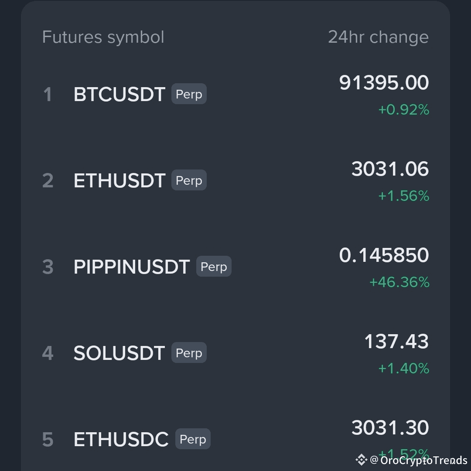Click the BTCUSDT price 91395.00

point(384,83)
